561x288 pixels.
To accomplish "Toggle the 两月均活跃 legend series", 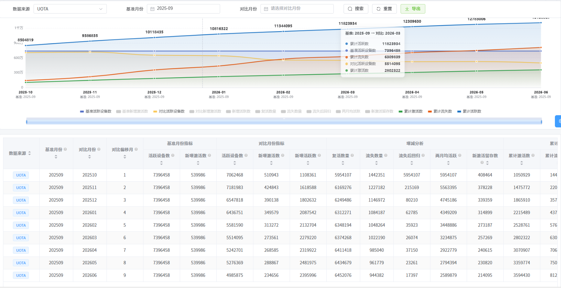I will [348, 111].
